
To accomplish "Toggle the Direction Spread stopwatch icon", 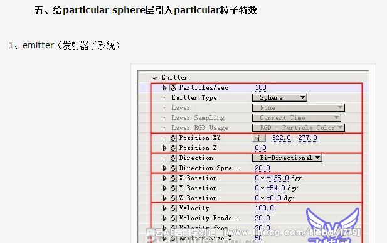I will tap(173, 168).
